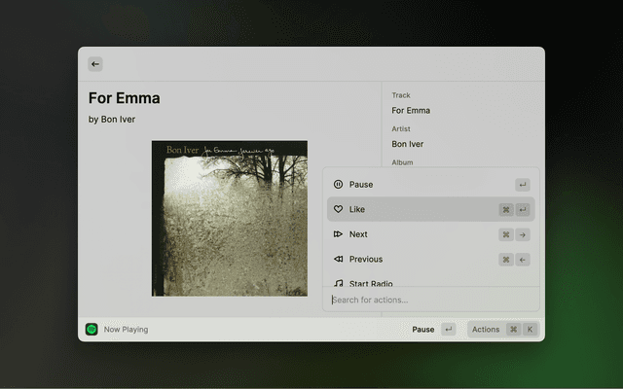Click the K key badge beside Actions
Image resolution: width=623 pixels, height=389 pixels.
click(x=530, y=330)
